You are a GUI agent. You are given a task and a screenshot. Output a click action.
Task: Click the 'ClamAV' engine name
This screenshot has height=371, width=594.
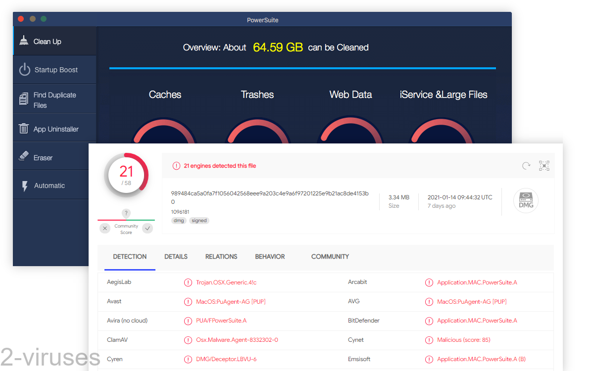[x=118, y=340]
